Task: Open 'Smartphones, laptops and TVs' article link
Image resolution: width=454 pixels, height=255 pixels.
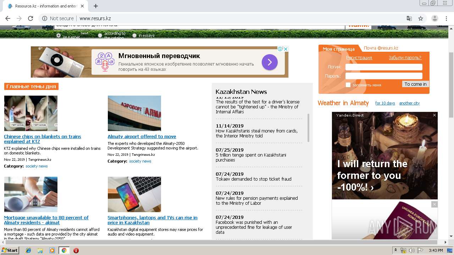Action: pos(153,220)
